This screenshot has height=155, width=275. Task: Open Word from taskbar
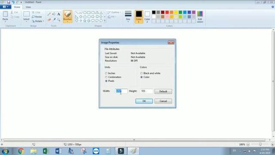point(58,151)
